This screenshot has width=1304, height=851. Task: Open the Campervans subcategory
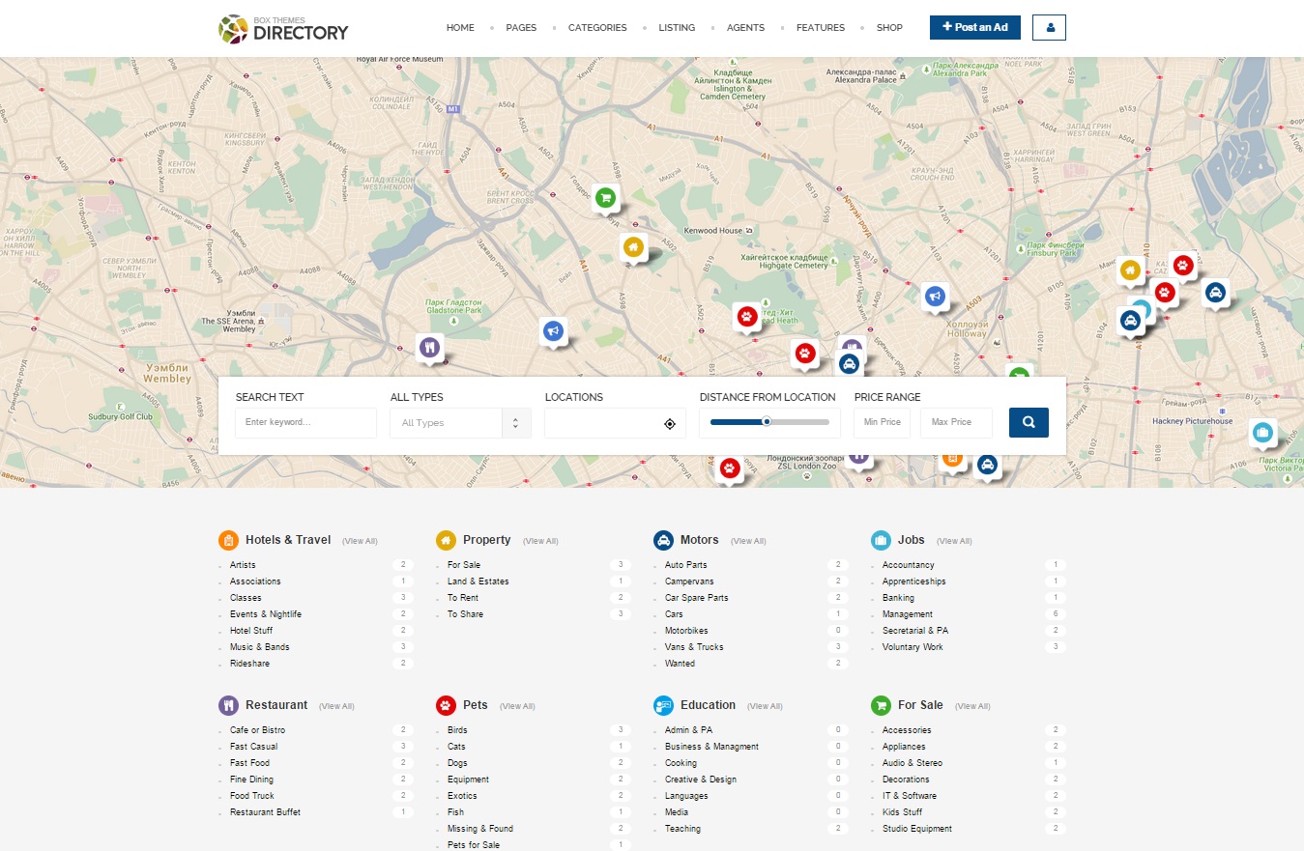689,582
